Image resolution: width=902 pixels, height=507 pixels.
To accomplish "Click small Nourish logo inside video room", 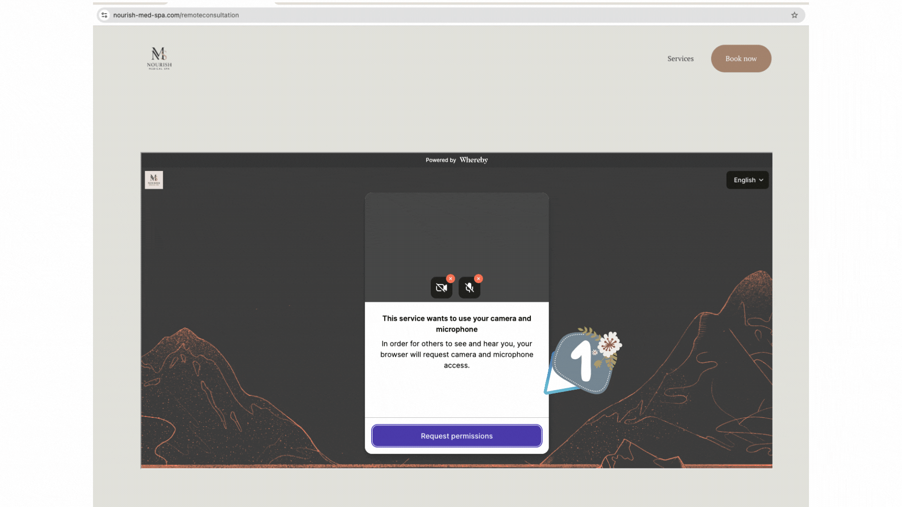I will [154, 180].
